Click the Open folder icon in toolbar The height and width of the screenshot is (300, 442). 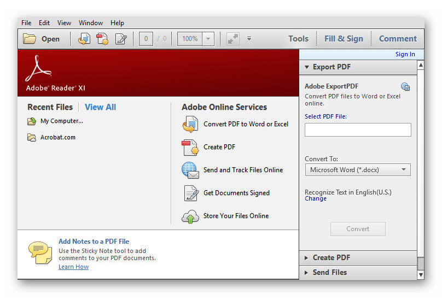(30, 39)
